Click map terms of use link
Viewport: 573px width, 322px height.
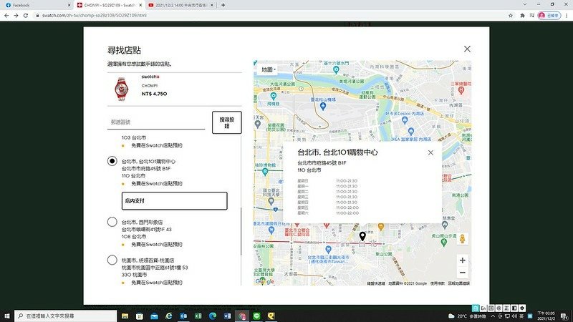pyautogui.click(x=438, y=283)
